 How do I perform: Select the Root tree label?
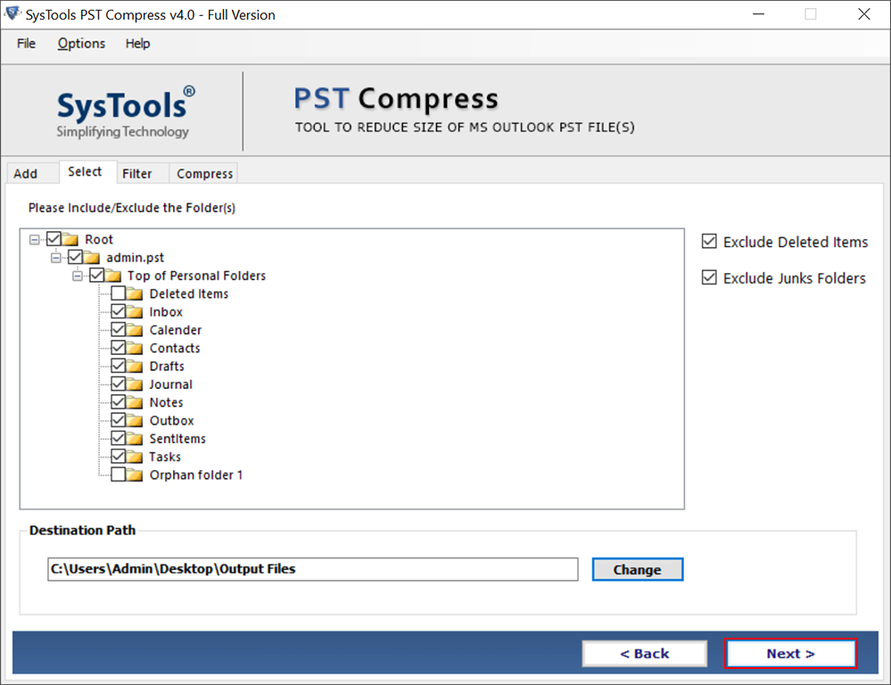point(99,239)
